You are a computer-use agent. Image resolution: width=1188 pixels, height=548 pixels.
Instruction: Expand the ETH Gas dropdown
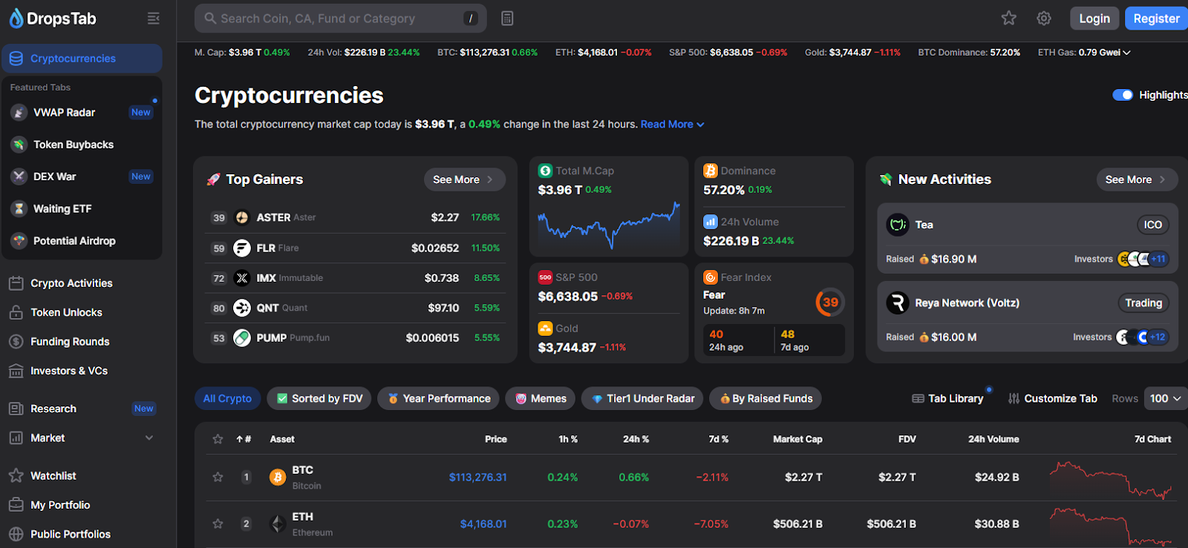(1084, 53)
